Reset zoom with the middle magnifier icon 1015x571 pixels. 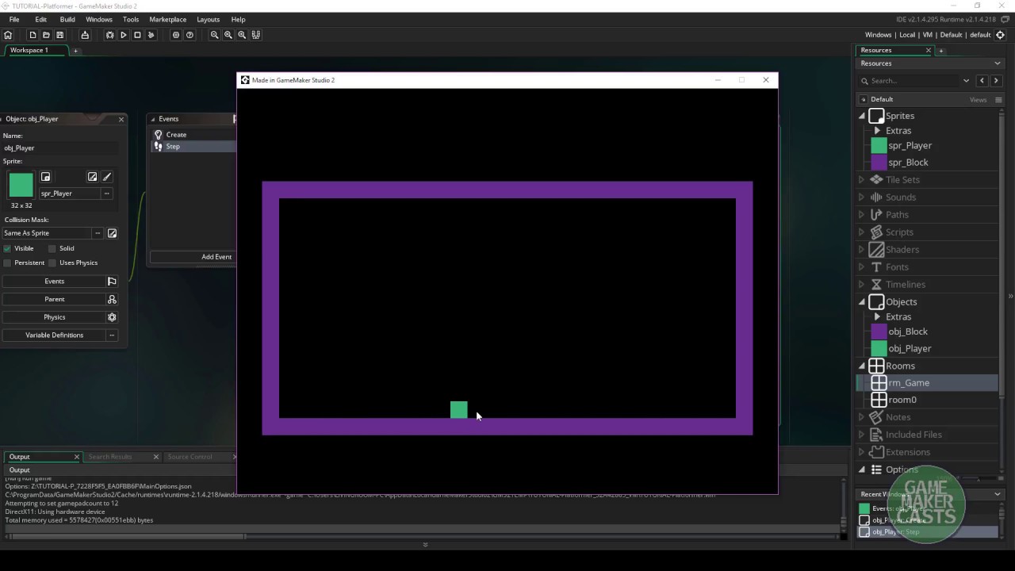[228, 35]
